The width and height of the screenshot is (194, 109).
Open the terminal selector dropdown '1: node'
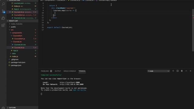(x=159, y=71)
